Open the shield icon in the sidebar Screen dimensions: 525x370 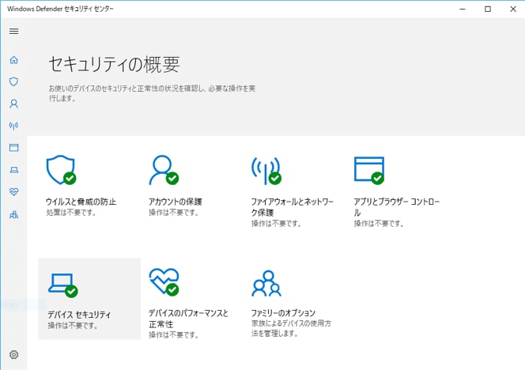(x=13, y=81)
